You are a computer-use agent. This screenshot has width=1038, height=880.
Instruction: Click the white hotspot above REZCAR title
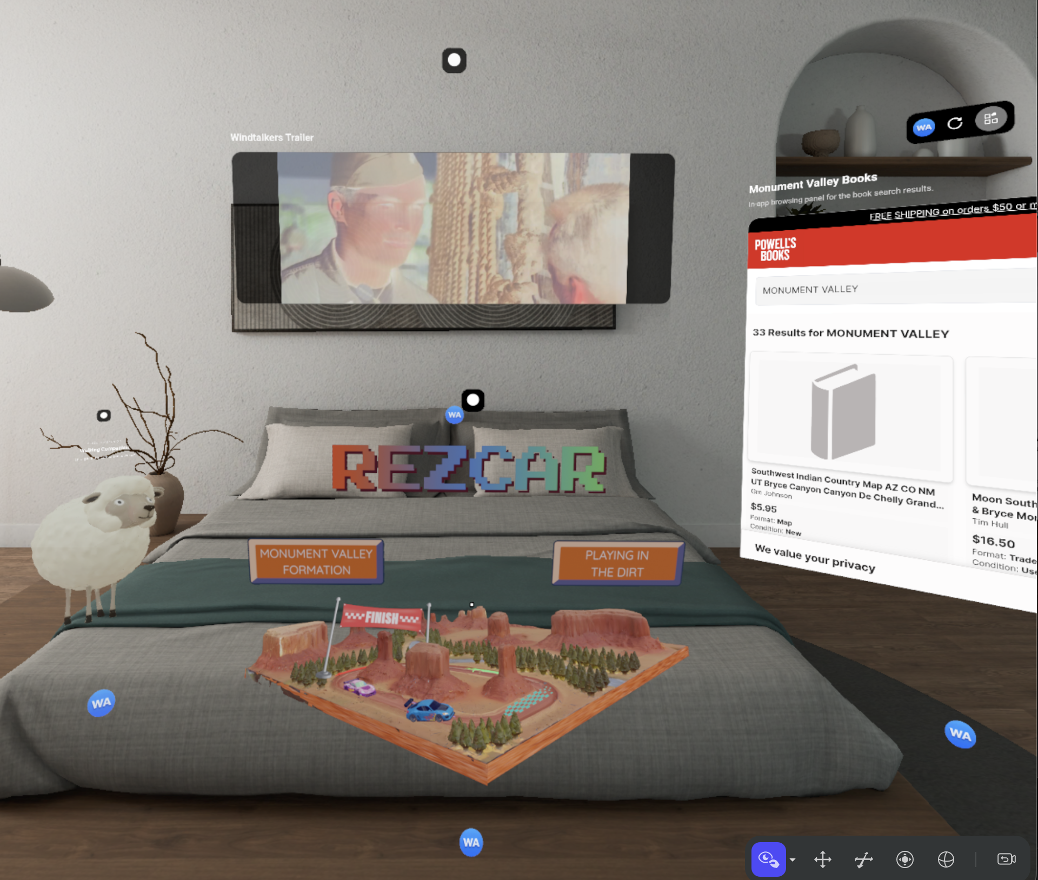point(473,400)
